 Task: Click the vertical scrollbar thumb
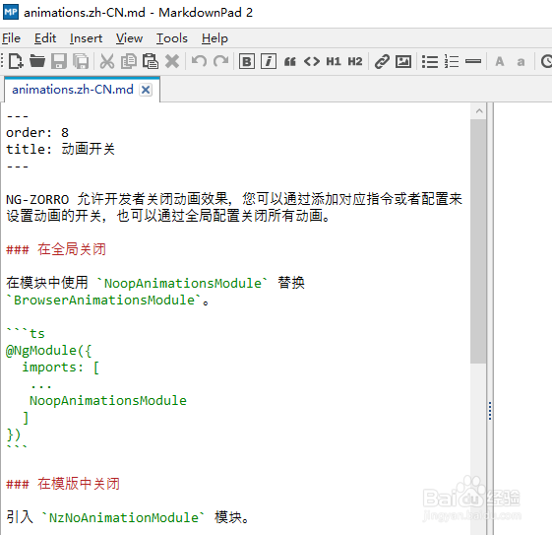[478, 241]
